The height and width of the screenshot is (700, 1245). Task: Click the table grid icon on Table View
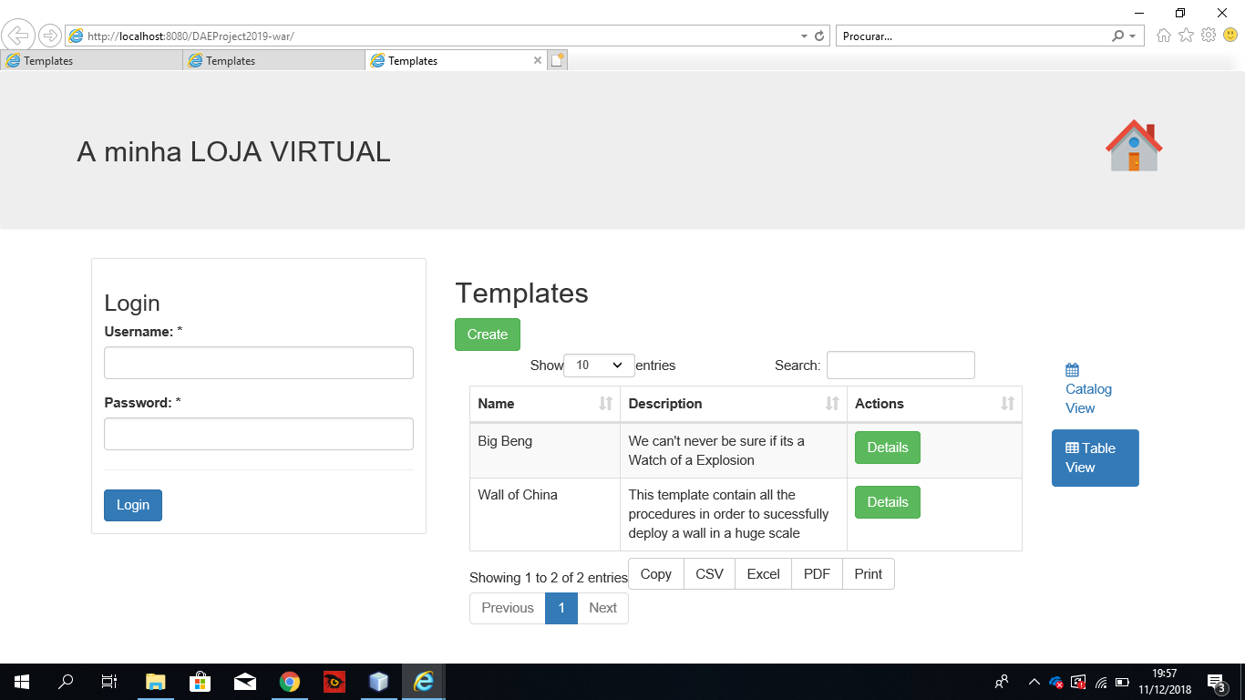[x=1072, y=448]
